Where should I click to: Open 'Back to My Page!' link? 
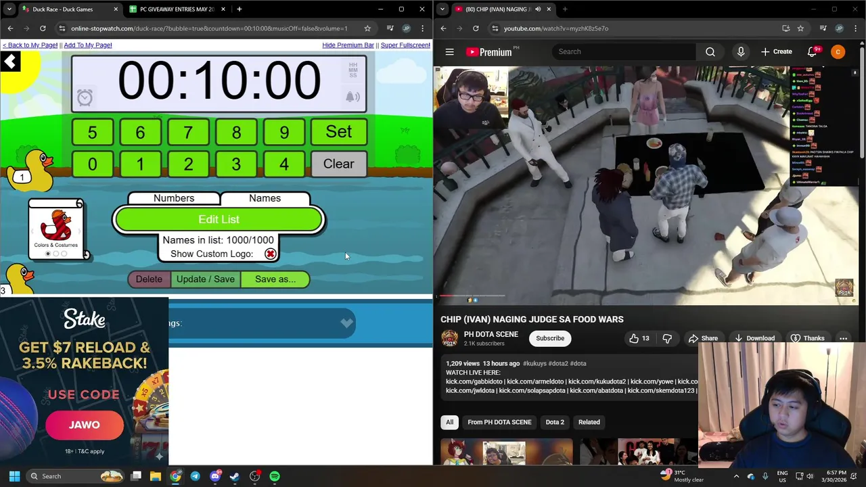[x=30, y=45]
